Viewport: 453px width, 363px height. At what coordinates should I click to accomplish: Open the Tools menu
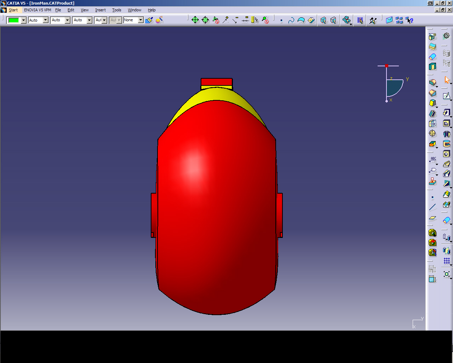pos(117,10)
